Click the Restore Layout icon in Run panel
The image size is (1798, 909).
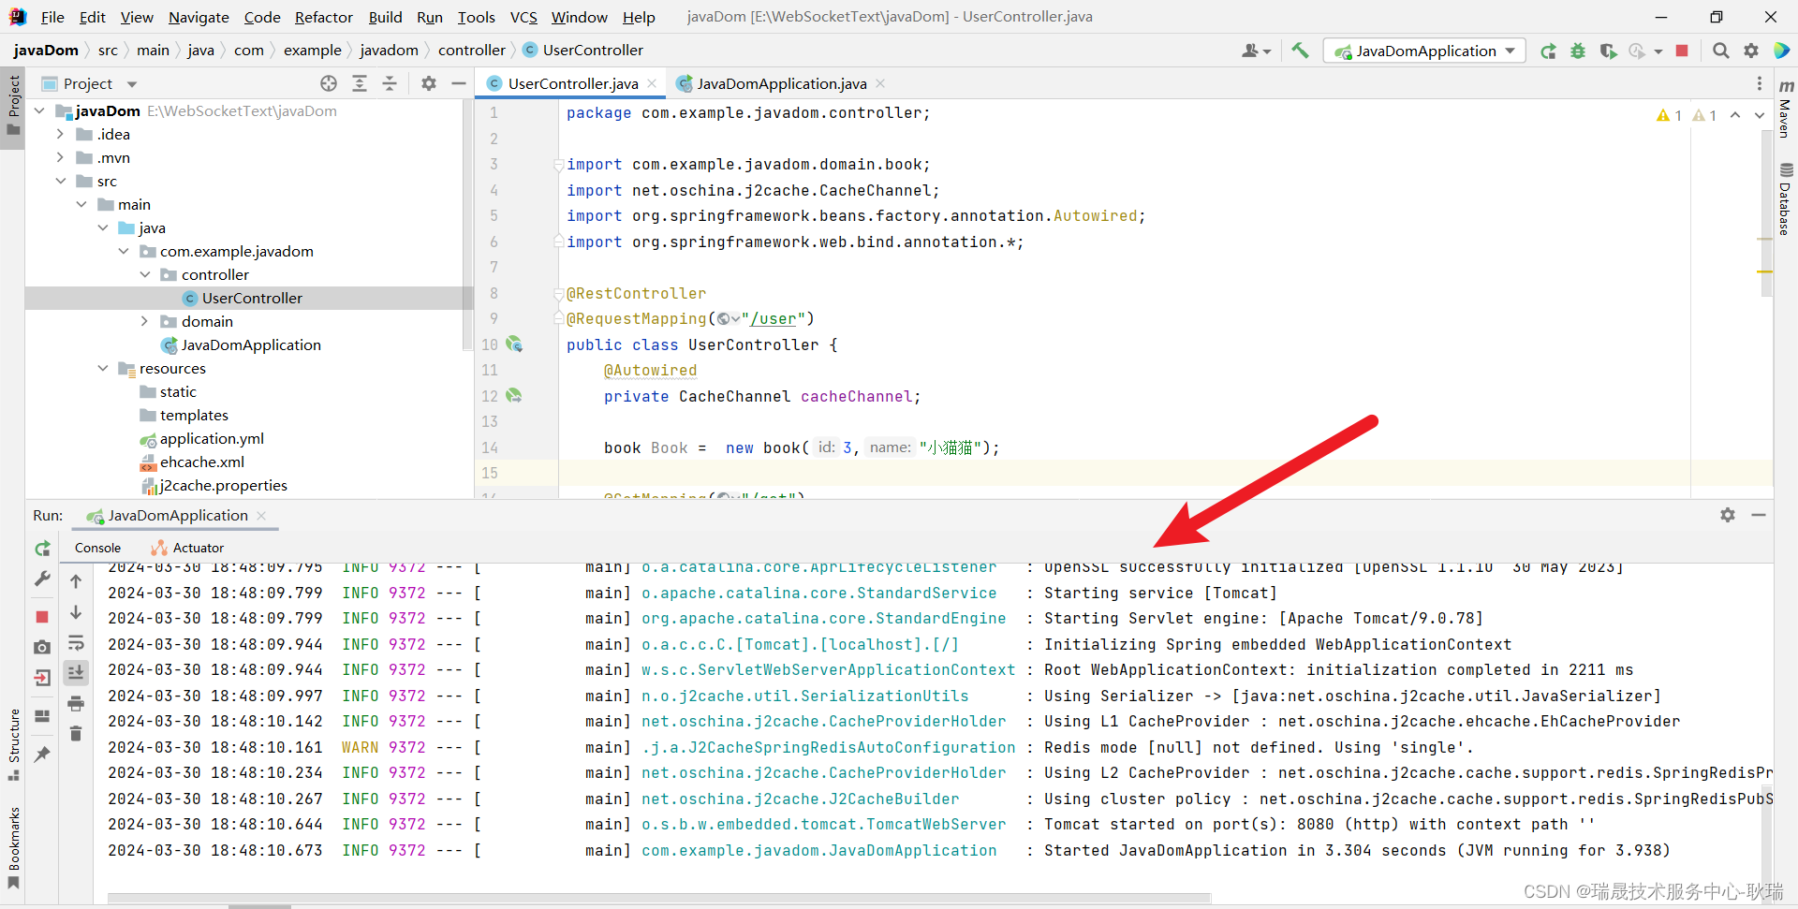point(42,716)
